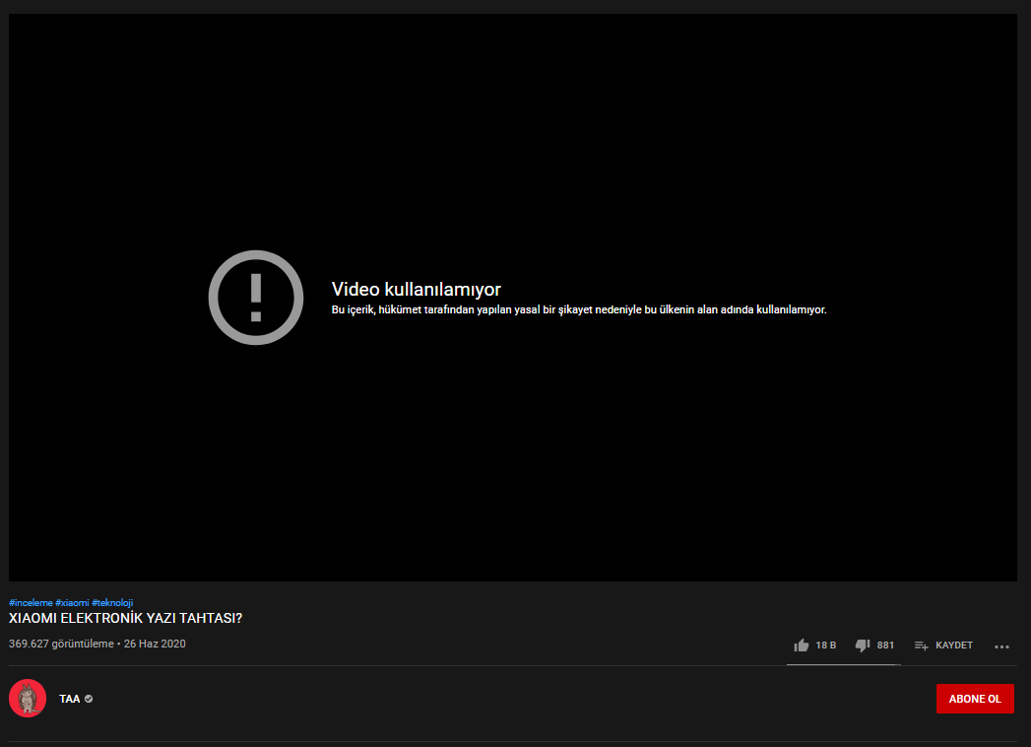Click the #xiaomi hashtag link
The image size is (1031, 747).
point(70,601)
